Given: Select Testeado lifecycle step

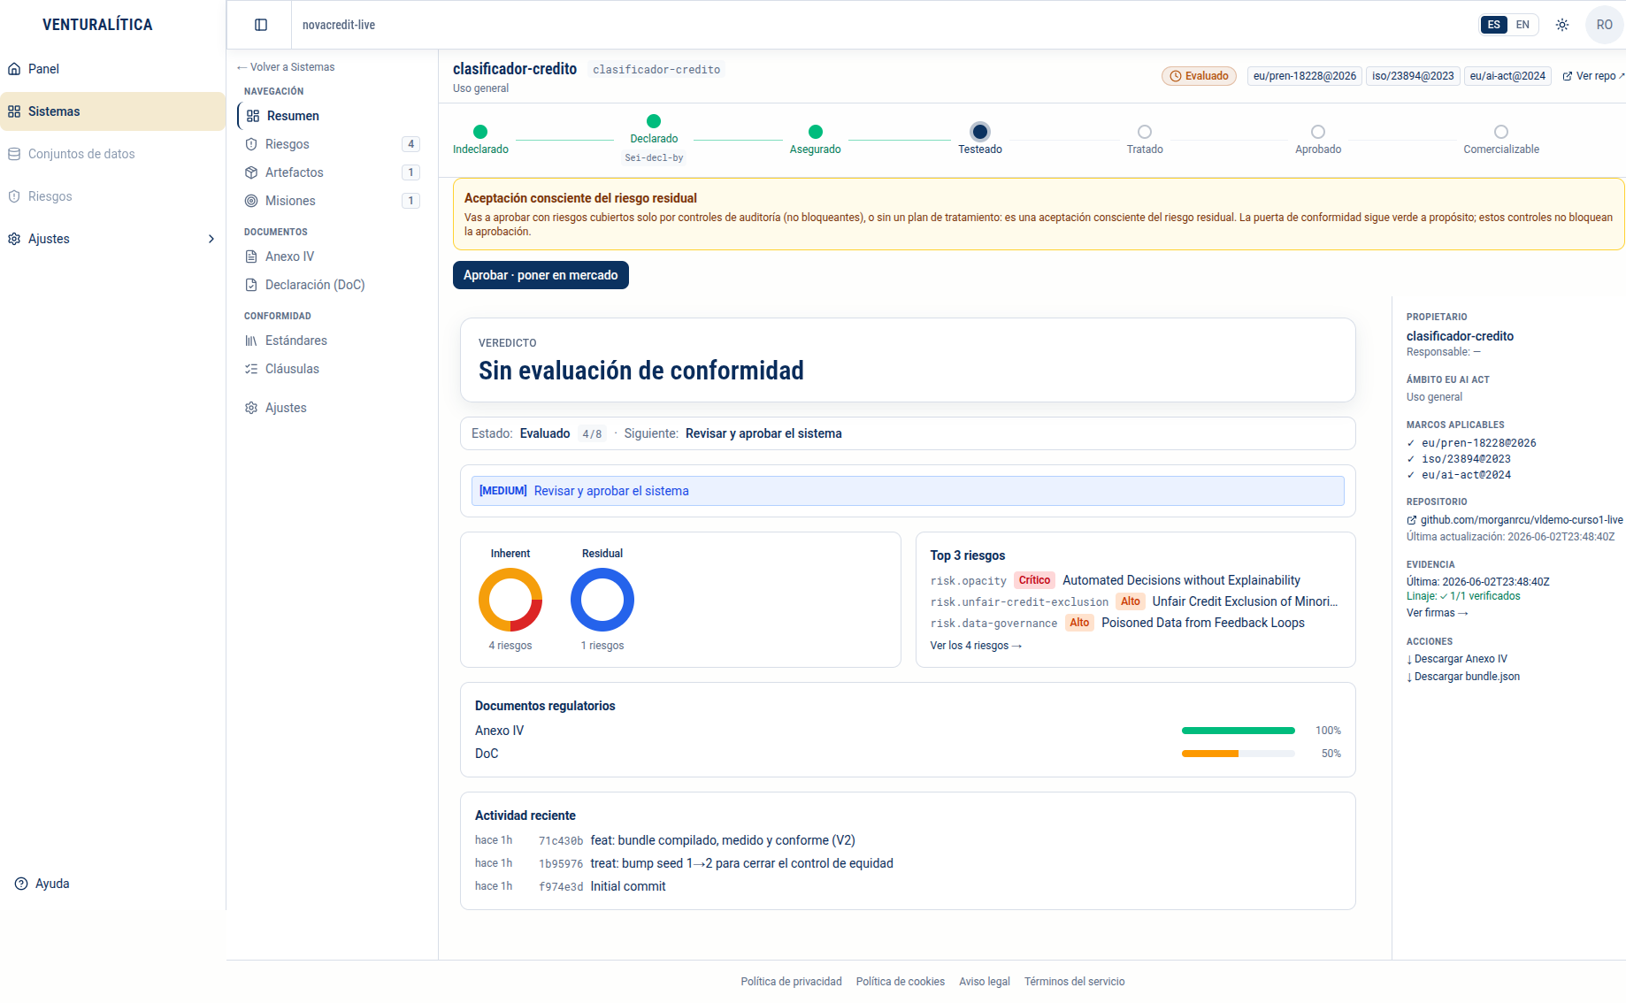Looking at the screenshot, I should (980, 140).
